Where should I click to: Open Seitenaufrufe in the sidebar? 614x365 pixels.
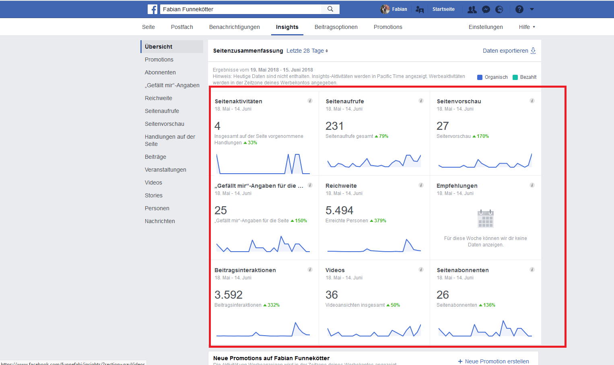162,111
